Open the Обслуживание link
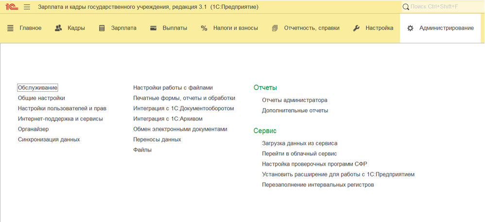The image size is (485, 222). tap(38, 88)
